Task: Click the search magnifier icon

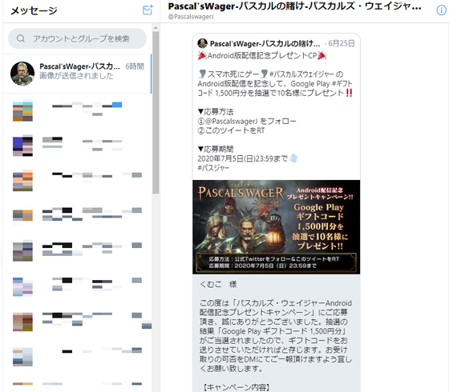Action: pyautogui.click(x=21, y=38)
